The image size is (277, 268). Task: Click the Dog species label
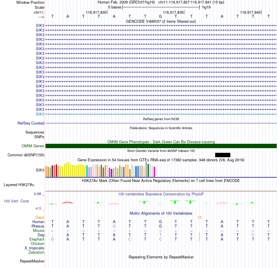(41, 235)
